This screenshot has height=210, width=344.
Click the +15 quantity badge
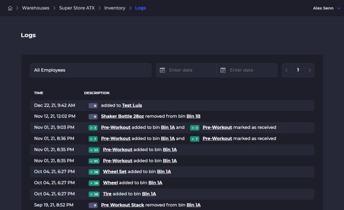click(x=94, y=150)
